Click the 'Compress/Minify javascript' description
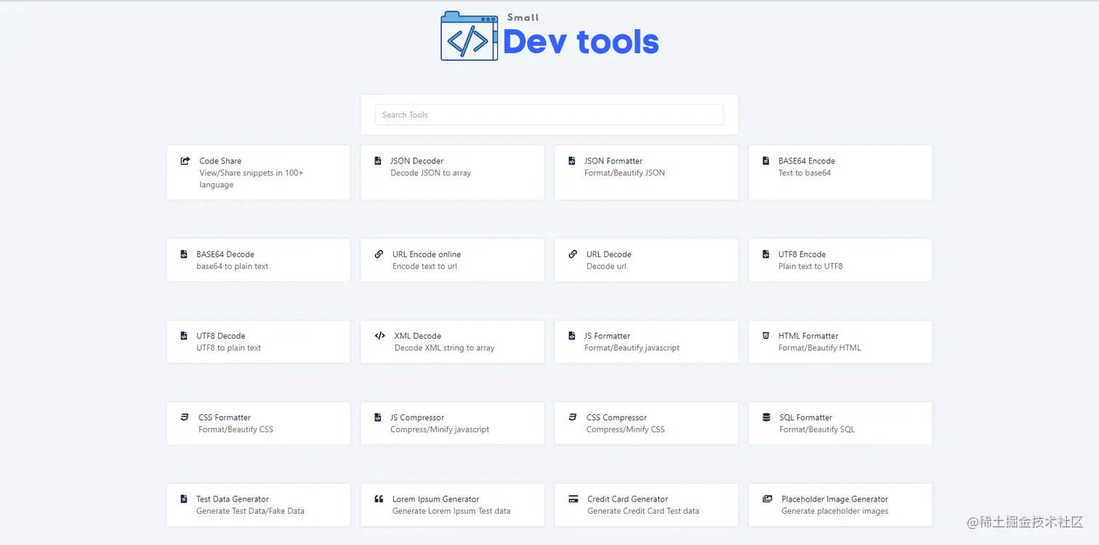Screen dimensions: 1099x545 click(440, 429)
